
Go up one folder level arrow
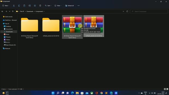(13, 11)
